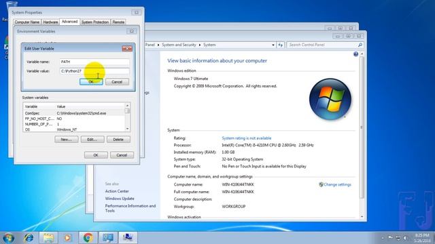This screenshot has width=435, height=244.
Task: Click the address bar refresh icon
Action: [280, 45]
